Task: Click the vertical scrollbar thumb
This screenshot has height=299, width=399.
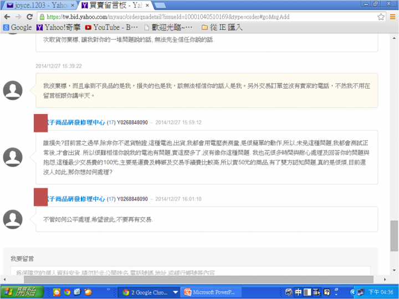Action: tap(394, 236)
